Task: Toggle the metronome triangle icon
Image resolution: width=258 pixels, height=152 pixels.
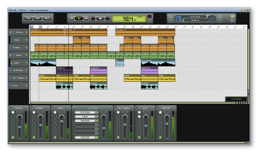Action: [149, 16]
